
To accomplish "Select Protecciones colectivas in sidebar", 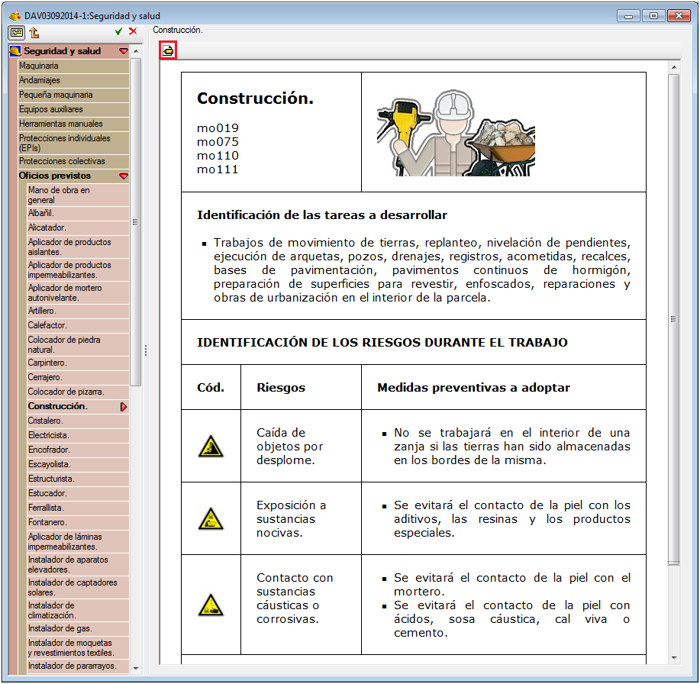I will [73, 161].
